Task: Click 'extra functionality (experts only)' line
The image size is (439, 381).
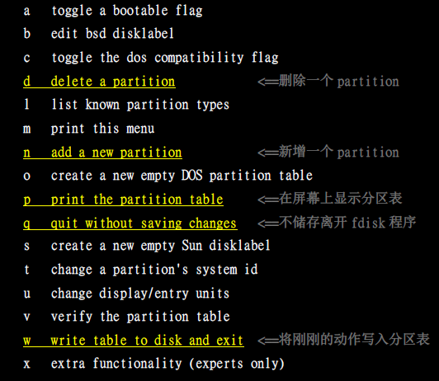Action: point(153,364)
